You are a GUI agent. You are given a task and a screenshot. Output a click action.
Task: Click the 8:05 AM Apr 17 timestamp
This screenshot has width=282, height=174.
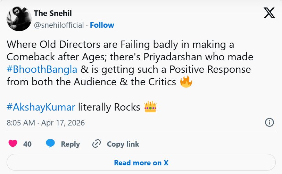tap(45, 123)
